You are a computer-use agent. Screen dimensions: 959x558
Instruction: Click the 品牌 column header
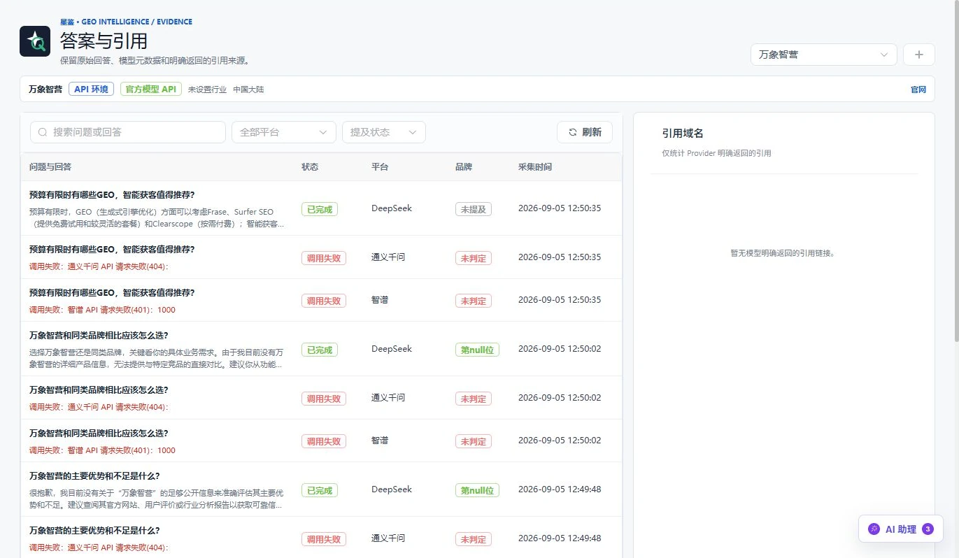(464, 167)
